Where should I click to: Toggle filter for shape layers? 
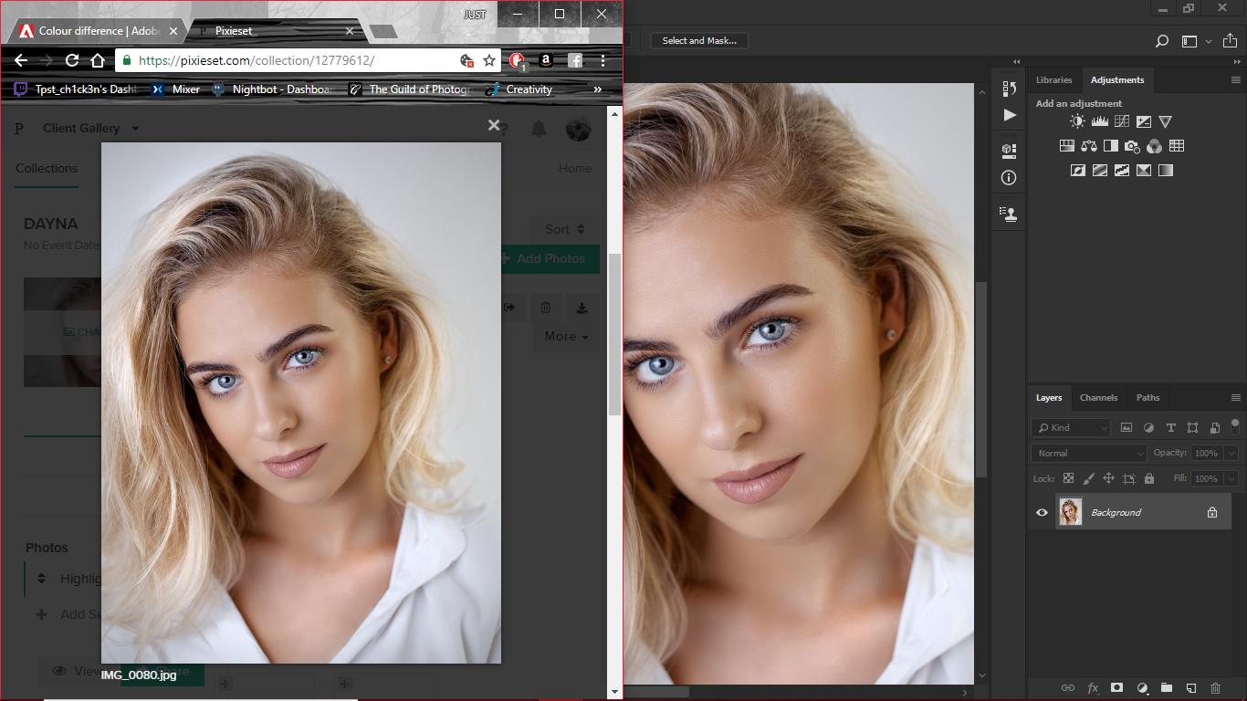coord(1192,427)
